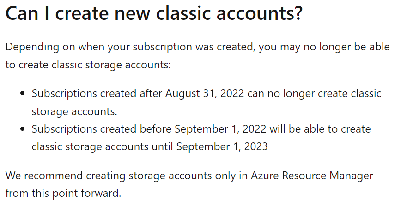Screen dimensions: 401x213
Task: Click 'September 1, 2022' in second bullet
Action: [x=220, y=129]
